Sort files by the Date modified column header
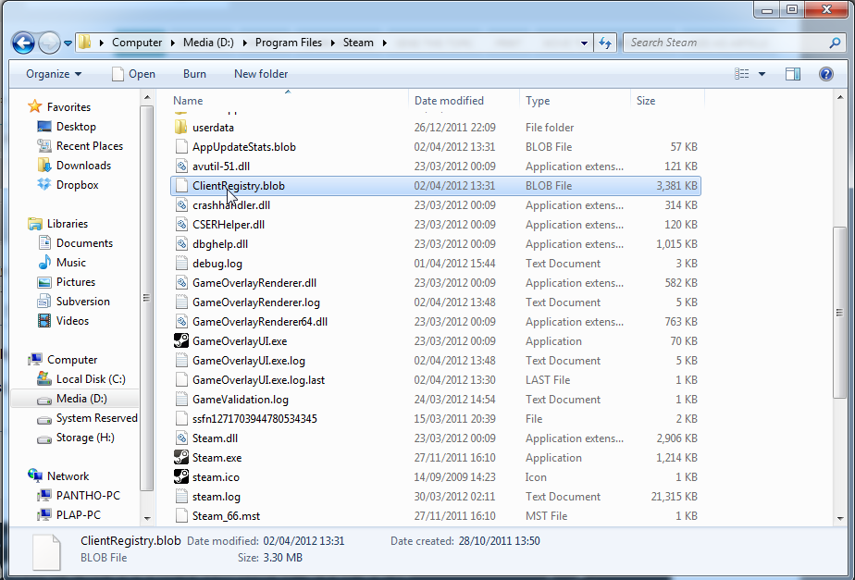 449,100
